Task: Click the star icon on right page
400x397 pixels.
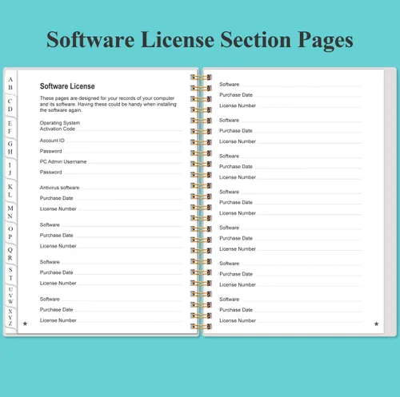Action: (376, 324)
